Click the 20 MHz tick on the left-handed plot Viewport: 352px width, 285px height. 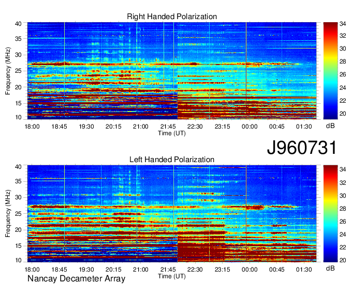[18, 230]
